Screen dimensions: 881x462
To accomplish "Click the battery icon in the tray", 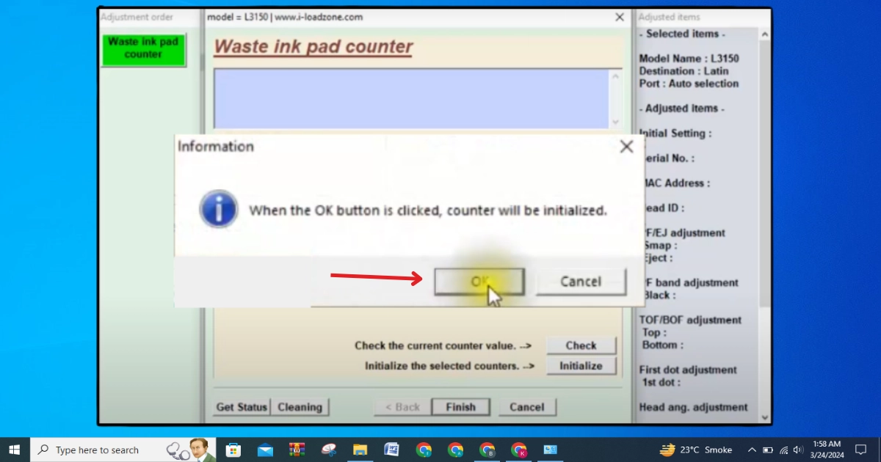I will (768, 450).
